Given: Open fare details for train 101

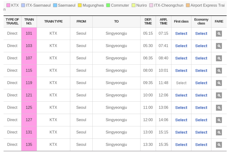Looking at the screenshot, I should tap(219, 34).
